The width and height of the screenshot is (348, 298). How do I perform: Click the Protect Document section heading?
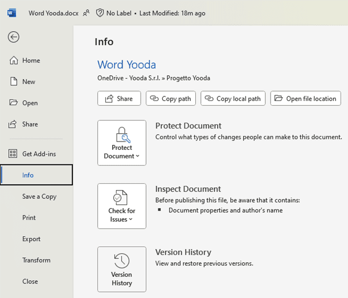pos(188,126)
